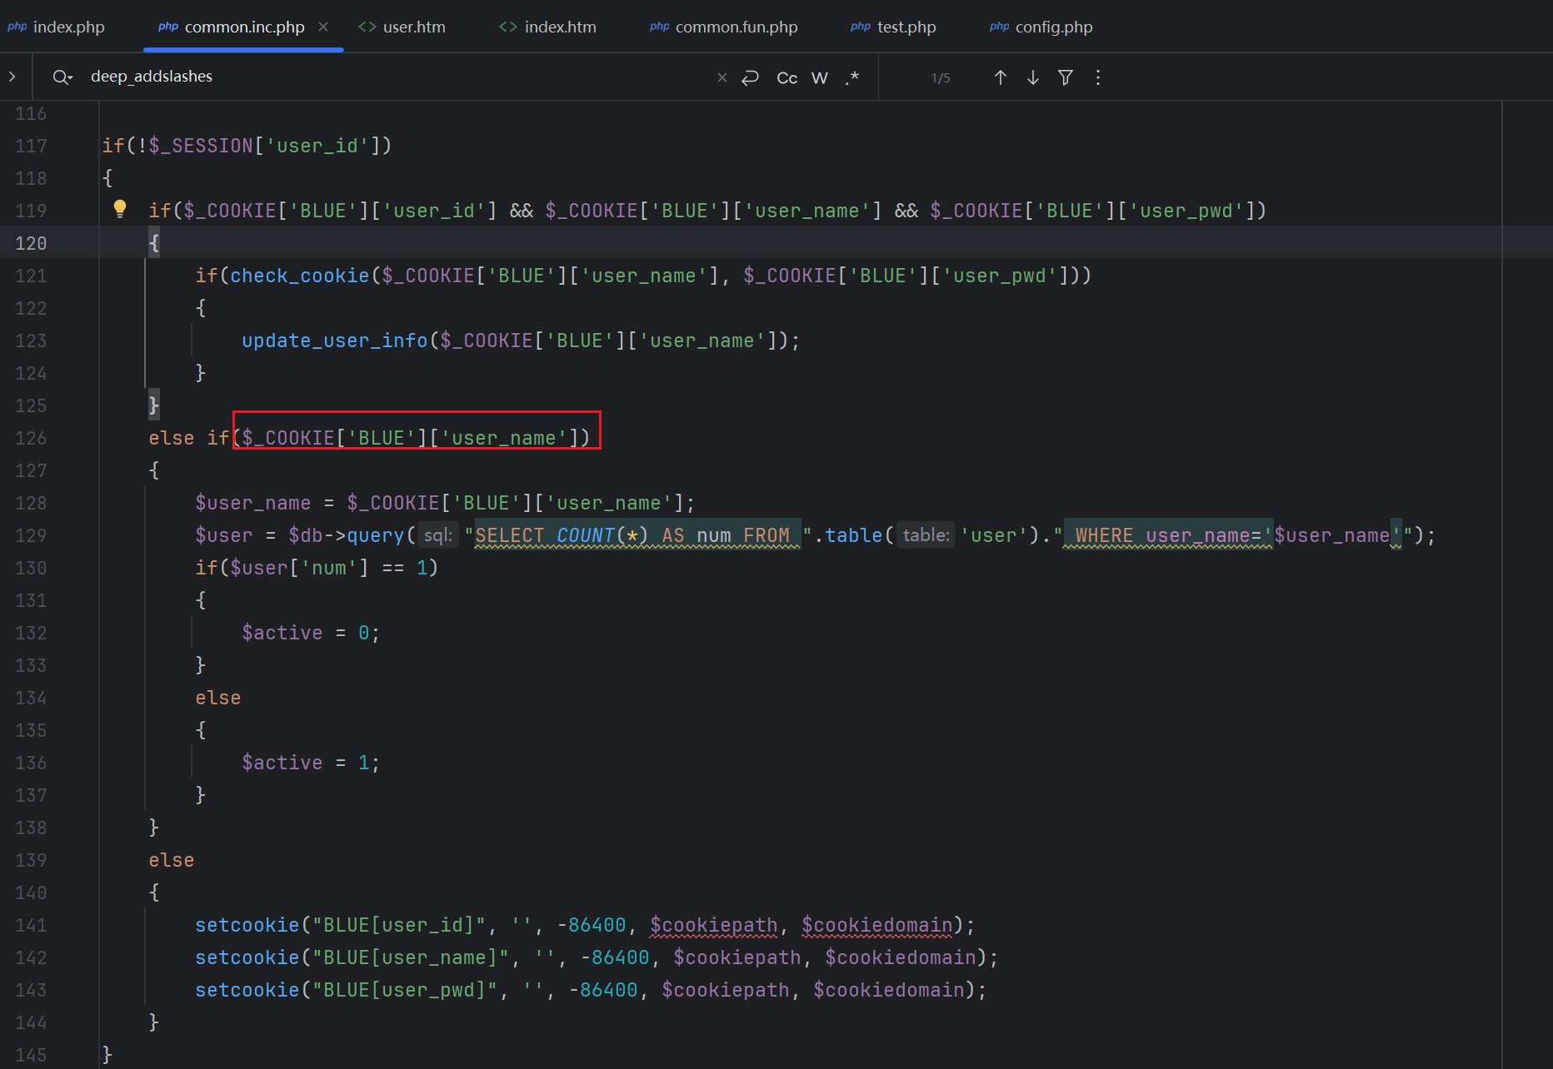Click $active = 0 on line 132
Image resolution: width=1553 pixels, height=1069 pixels.
coord(311,633)
